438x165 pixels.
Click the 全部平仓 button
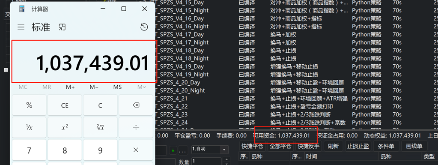(280, 146)
